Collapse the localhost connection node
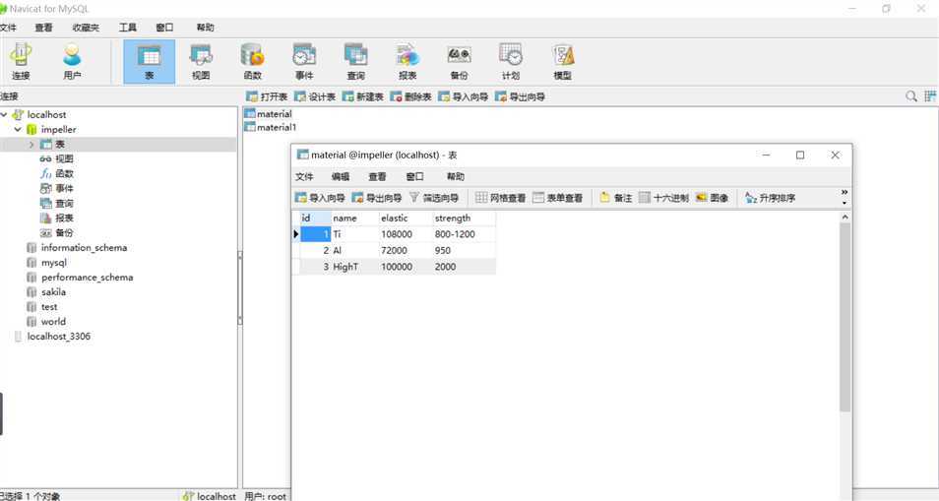The width and height of the screenshot is (939, 501). (x=4, y=114)
